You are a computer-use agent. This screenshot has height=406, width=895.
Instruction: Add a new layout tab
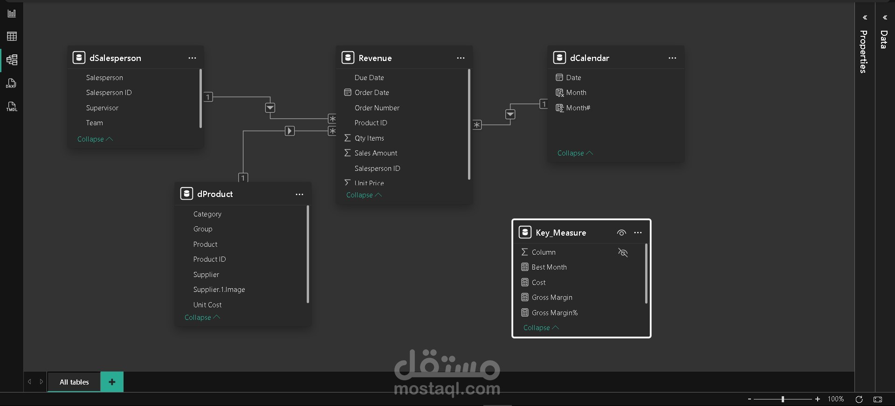click(112, 382)
